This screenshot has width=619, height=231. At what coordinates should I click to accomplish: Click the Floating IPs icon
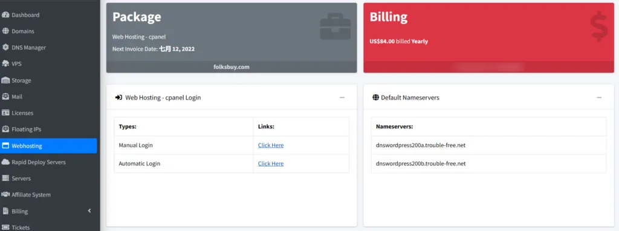[x=5, y=129]
